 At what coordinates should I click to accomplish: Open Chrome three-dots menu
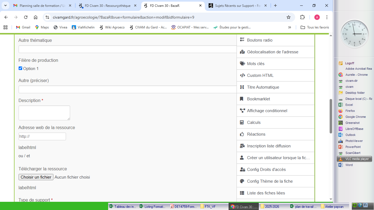point(327,17)
